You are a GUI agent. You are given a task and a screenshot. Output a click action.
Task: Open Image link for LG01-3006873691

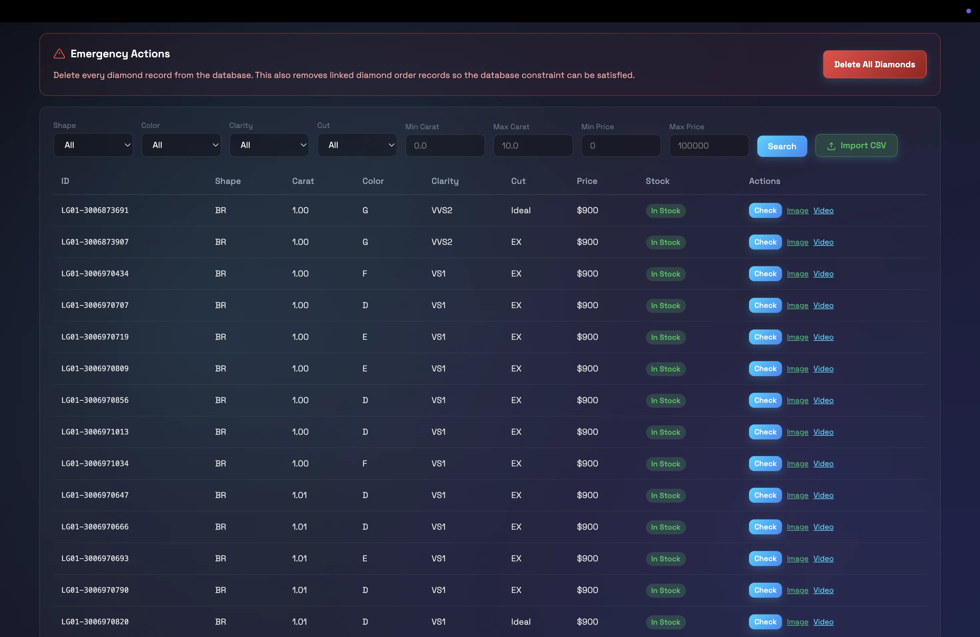click(797, 210)
